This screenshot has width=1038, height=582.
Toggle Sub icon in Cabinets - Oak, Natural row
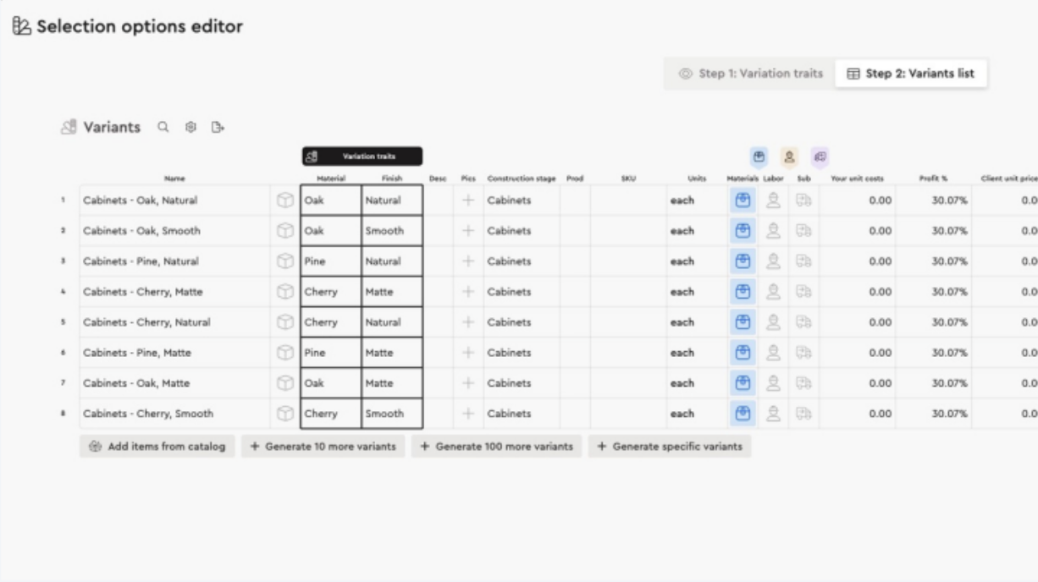tap(803, 200)
